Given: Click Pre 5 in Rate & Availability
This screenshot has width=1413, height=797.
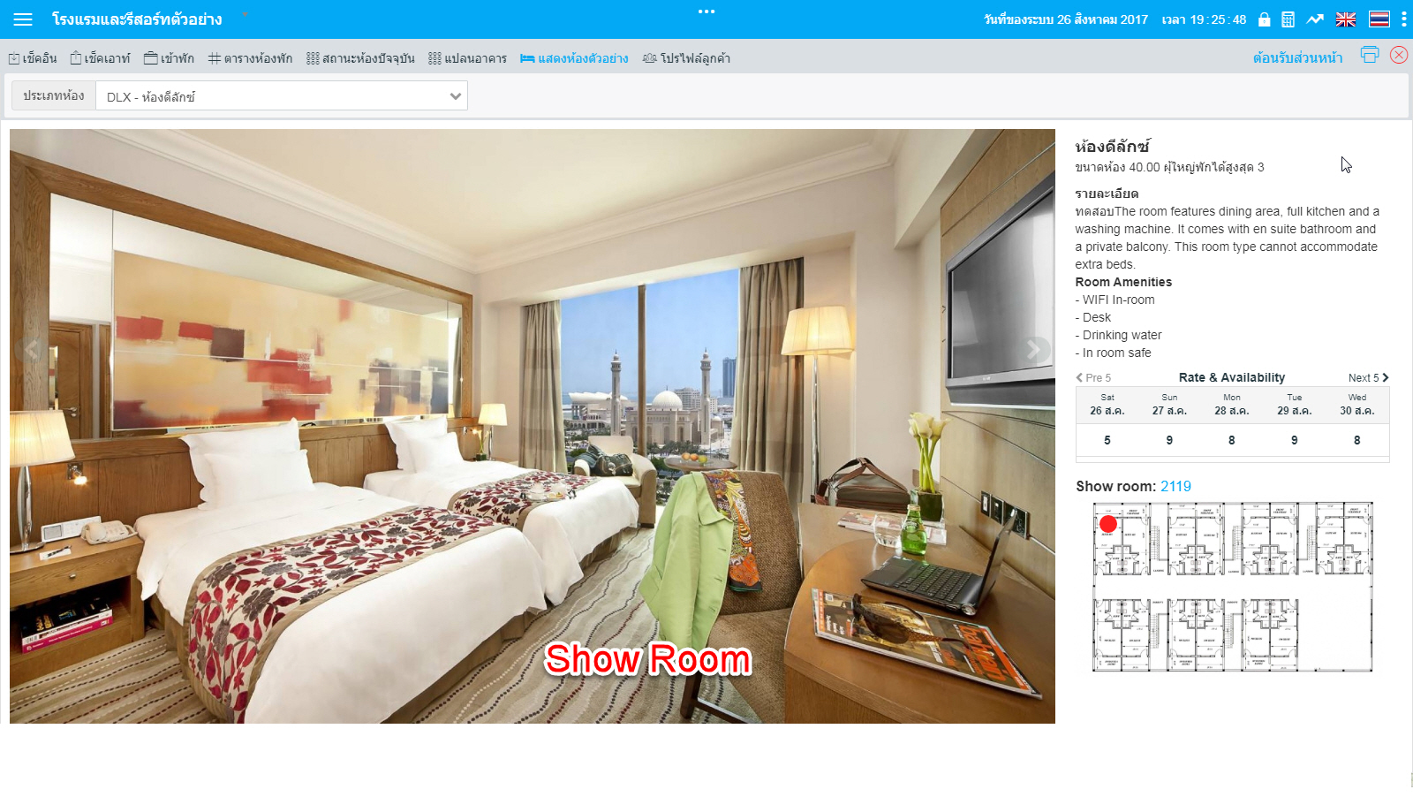Looking at the screenshot, I should coord(1093,377).
